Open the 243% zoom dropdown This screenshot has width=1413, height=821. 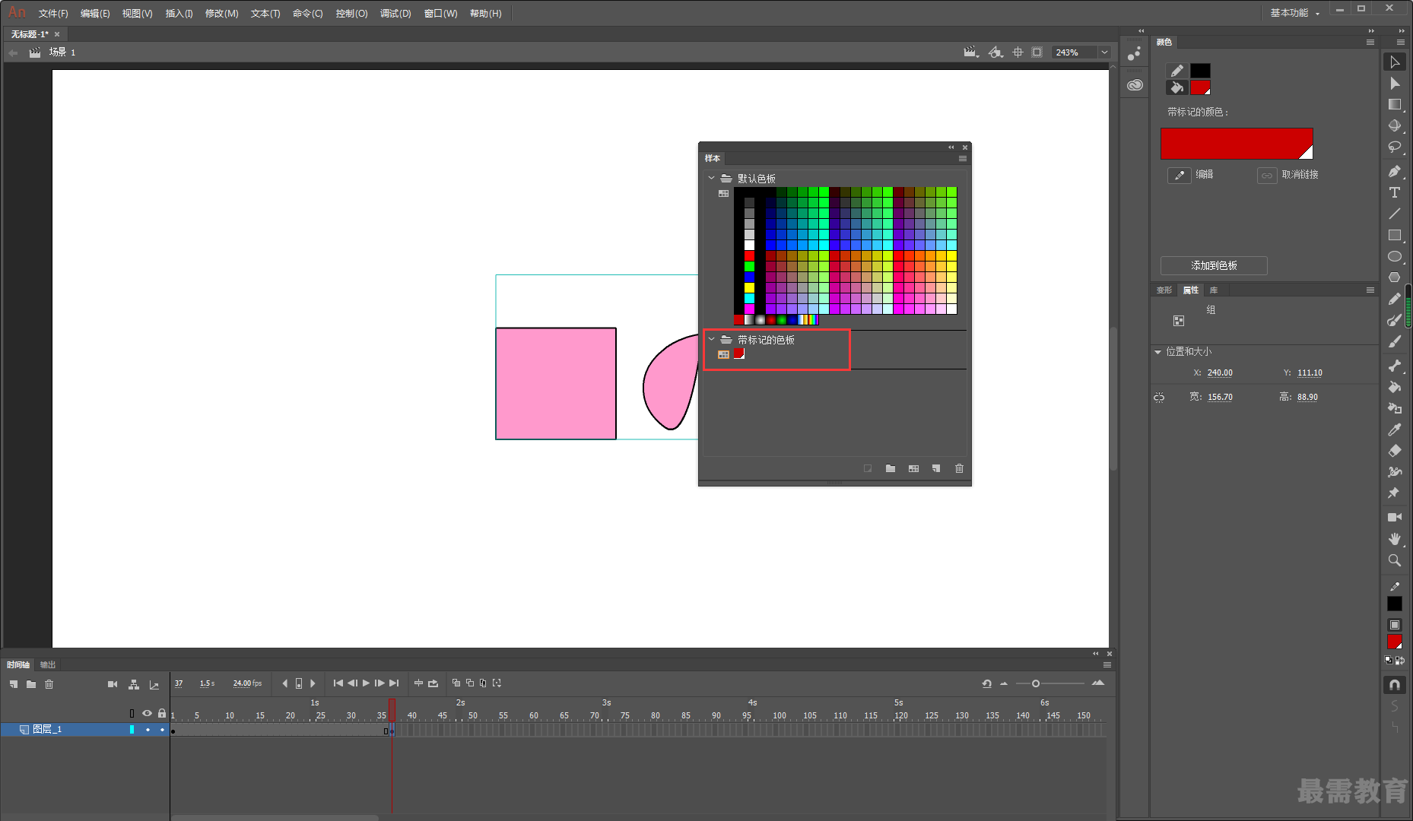[x=1104, y=52]
